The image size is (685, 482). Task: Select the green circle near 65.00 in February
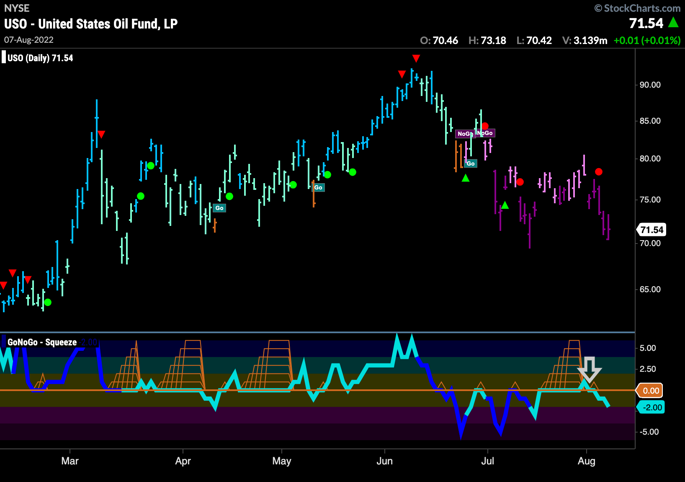pyautogui.click(x=48, y=302)
